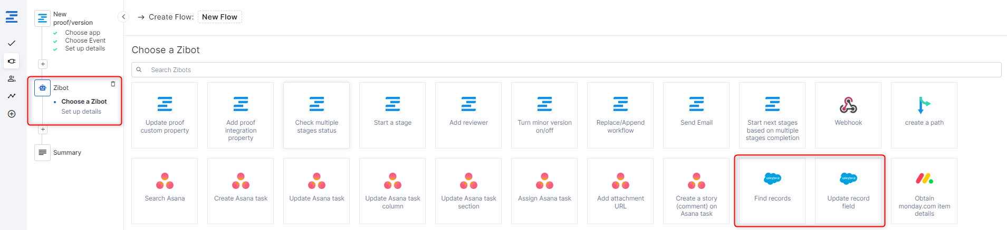This screenshot has height=230, width=1007.
Task: Add a step below the Zibot block
Action: click(43, 129)
